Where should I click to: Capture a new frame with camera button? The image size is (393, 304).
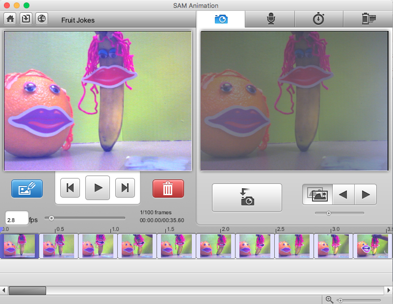point(247,198)
